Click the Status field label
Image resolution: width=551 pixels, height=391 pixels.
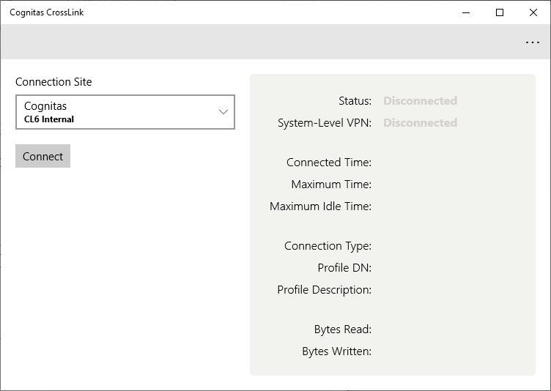[x=355, y=101]
